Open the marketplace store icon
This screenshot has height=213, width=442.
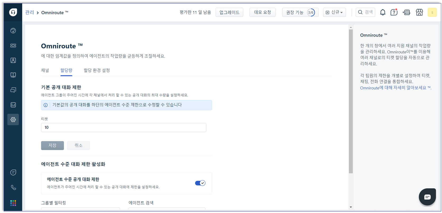pos(419,12)
